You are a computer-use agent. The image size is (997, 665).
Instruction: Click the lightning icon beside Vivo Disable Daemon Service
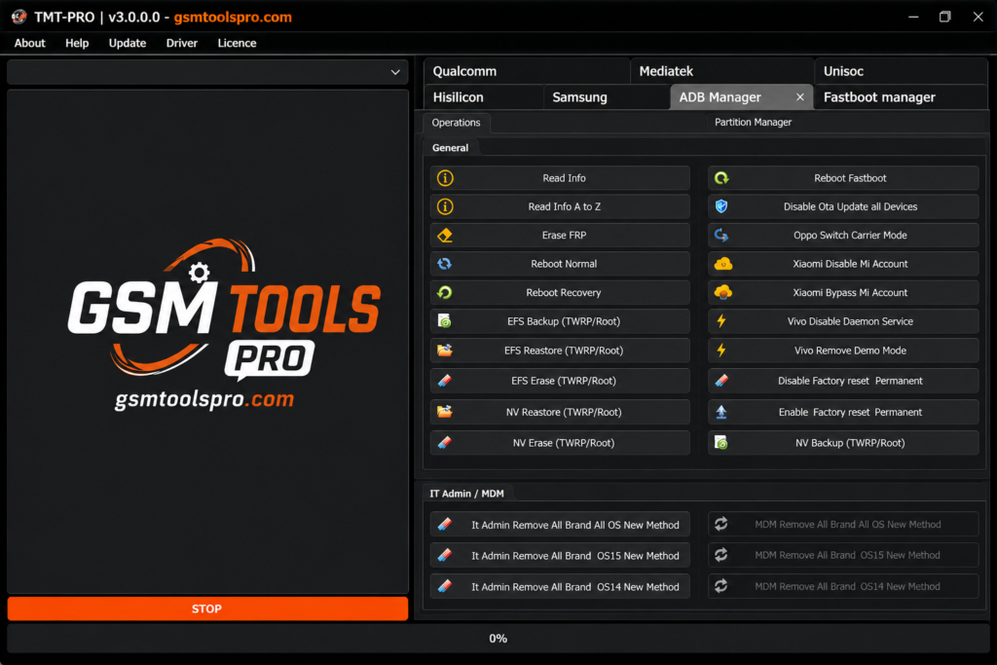(x=721, y=321)
